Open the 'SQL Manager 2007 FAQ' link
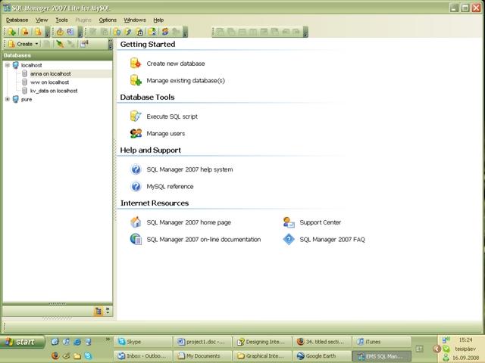Image resolution: width=485 pixels, height=363 pixels. click(332, 240)
